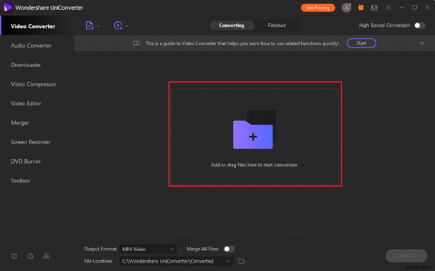Click the help question mark icon
The width and height of the screenshot is (435, 271).
click(30, 256)
